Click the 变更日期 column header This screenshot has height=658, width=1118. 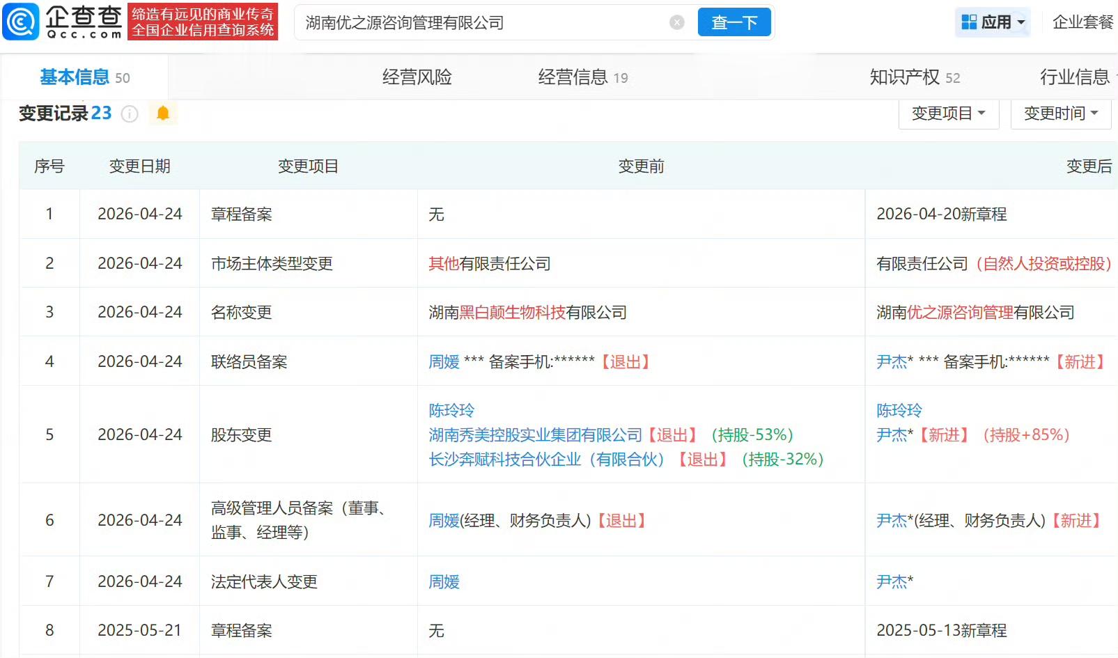pos(140,166)
